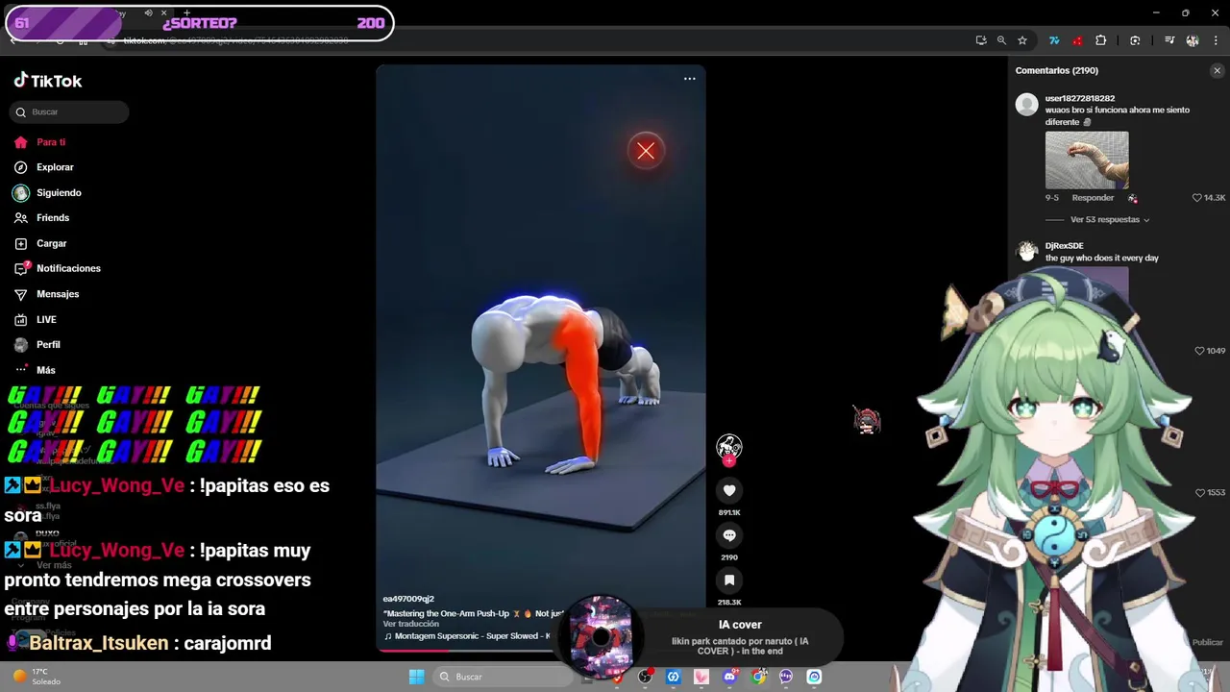Viewport: 1230px width, 692px height.
Task: Expand Ver 53 respuestas
Action: (x=1109, y=220)
